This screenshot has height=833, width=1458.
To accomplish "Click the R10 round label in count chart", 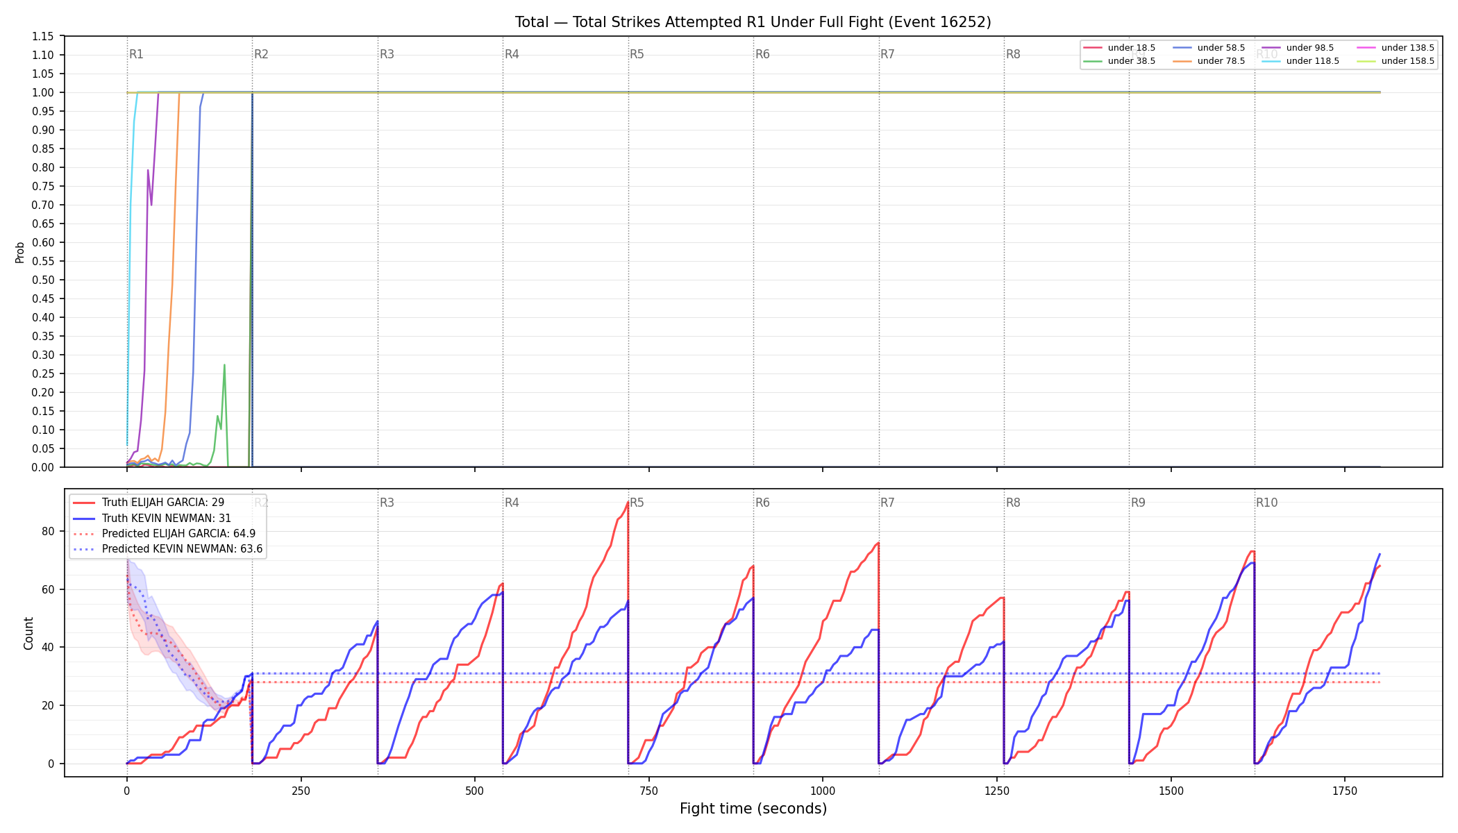I will tap(1266, 503).
